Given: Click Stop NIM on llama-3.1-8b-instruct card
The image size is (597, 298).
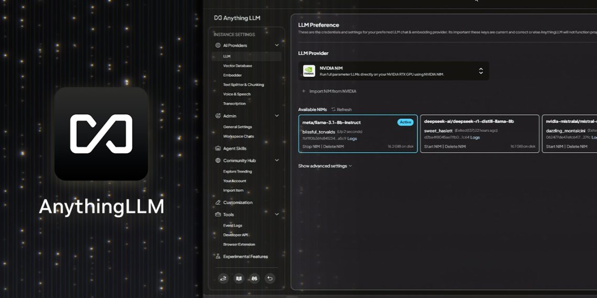Looking at the screenshot, I should (311, 146).
